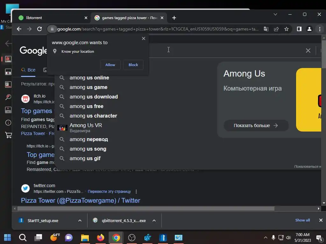This screenshot has width=326, height=244.
Task: Click the Twitter bird favicon
Action: 25,188
